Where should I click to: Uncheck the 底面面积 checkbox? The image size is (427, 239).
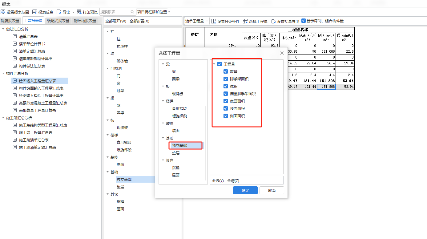[226, 101]
